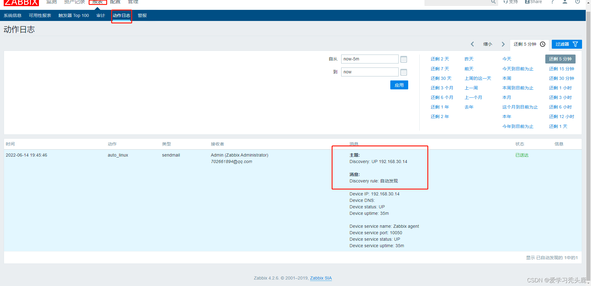Select time range 去年
This screenshot has height=286, width=591.
[x=469, y=107]
